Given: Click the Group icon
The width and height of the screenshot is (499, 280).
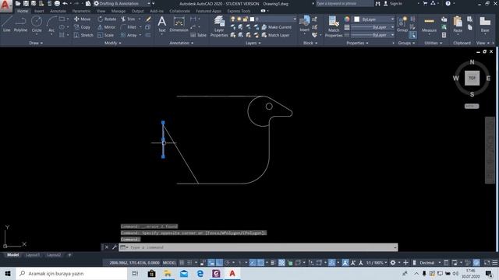Looking at the screenshot, I should (402, 24).
